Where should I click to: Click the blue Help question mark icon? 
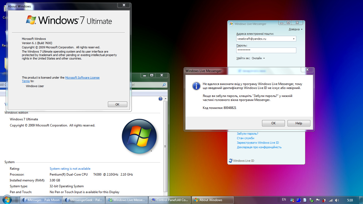161,99
